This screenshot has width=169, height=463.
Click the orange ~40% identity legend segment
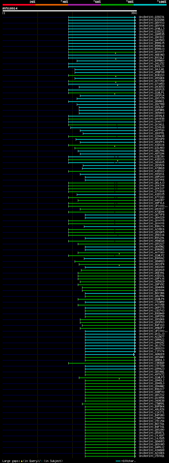pyautogui.click(x=52, y=5)
